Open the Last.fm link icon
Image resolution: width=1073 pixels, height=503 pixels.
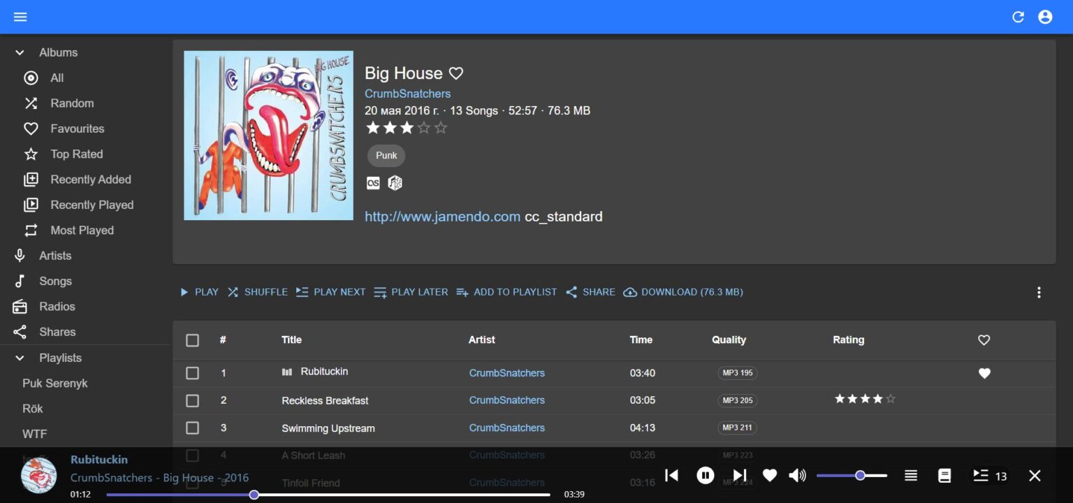pos(374,183)
